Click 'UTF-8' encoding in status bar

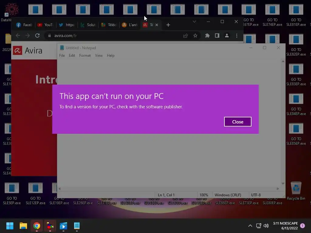point(256,195)
